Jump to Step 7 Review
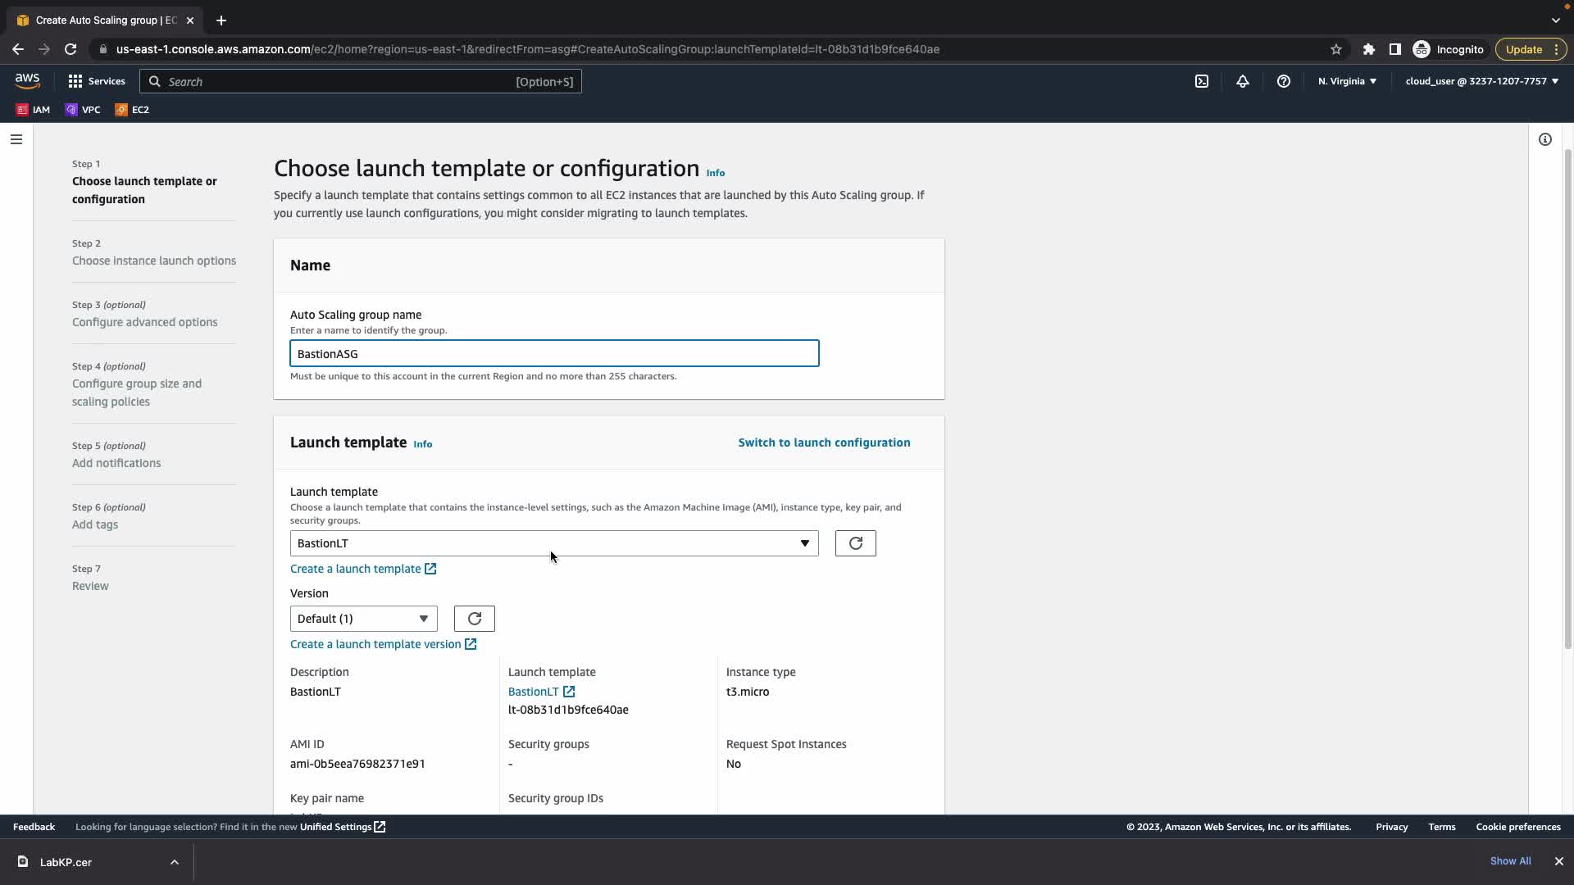Screen dimensions: 1574x885 90,586
